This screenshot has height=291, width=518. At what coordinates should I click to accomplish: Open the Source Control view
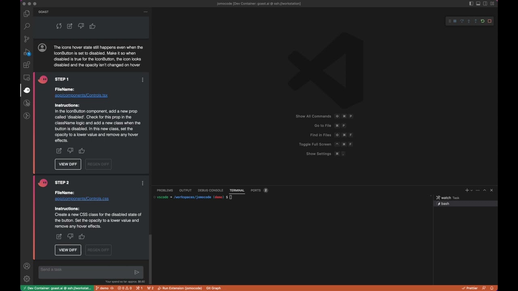pos(27,39)
